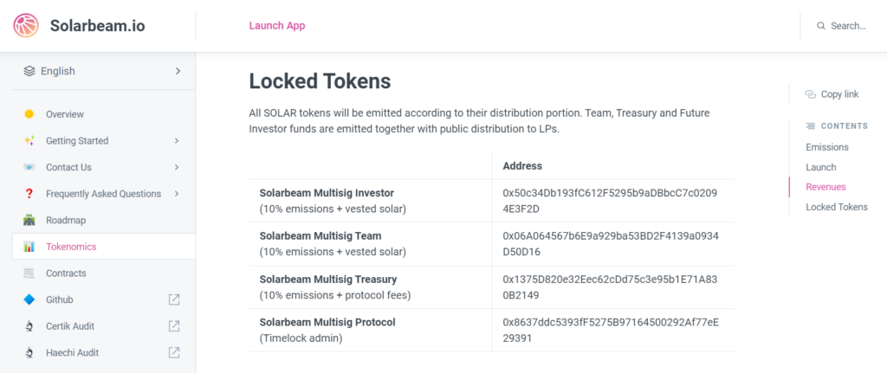
Task: Click the Launch App link
Action: [277, 25]
